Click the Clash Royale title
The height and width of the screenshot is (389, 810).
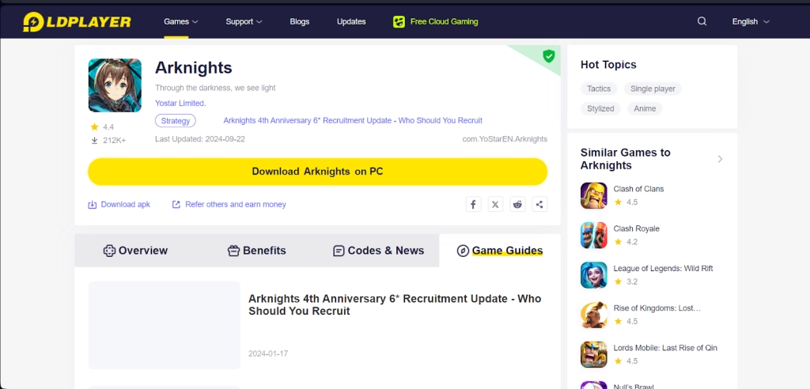coord(637,228)
